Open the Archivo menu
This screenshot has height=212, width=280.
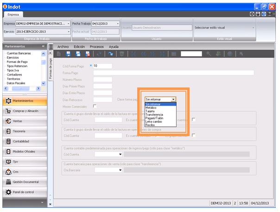coord(63,47)
